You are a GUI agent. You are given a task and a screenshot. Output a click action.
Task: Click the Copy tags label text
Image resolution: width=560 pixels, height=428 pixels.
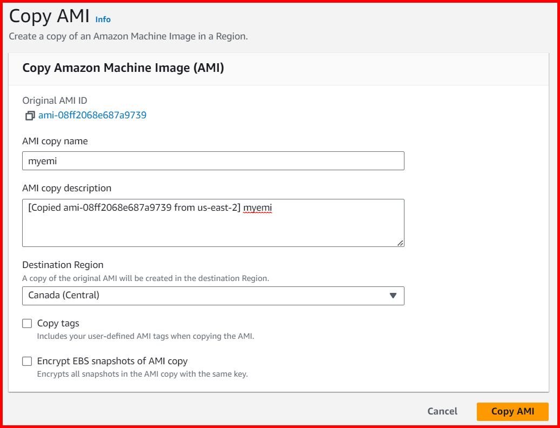coord(58,323)
